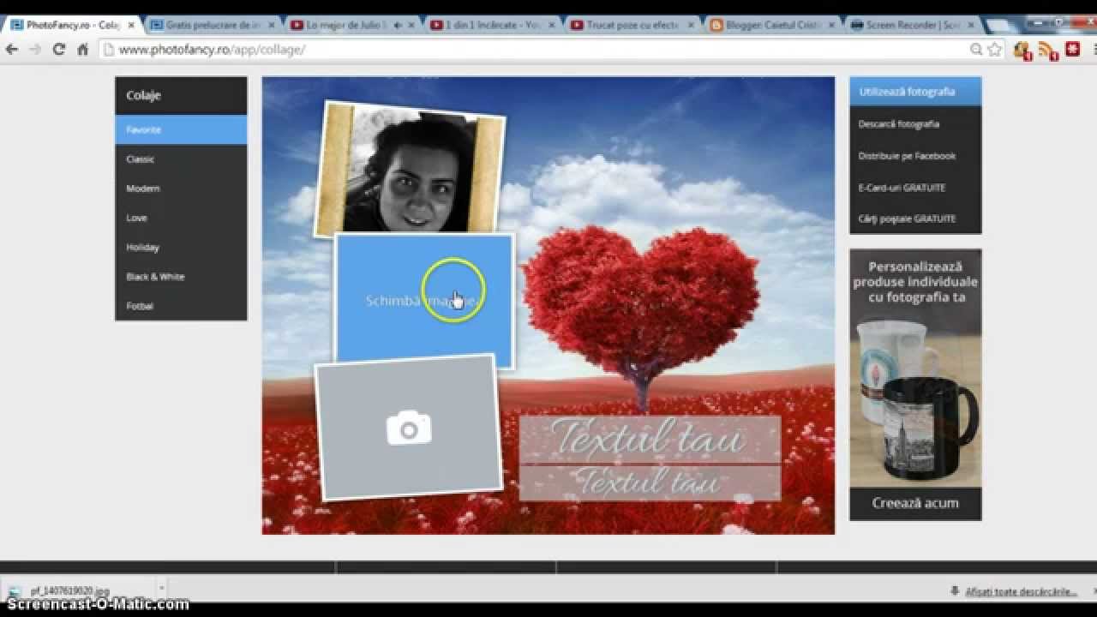Edit the upper Textul tau text field

(x=650, y=440)
